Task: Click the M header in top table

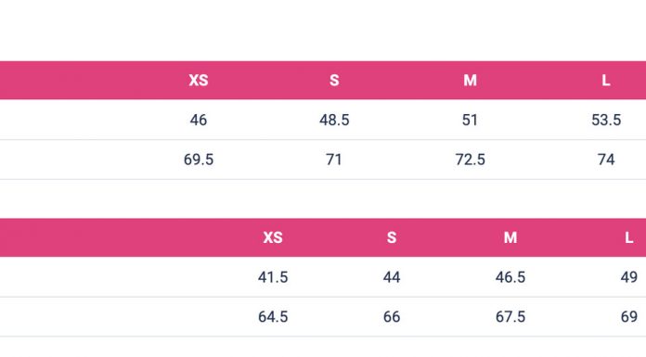Action: [x=470, y=81]
